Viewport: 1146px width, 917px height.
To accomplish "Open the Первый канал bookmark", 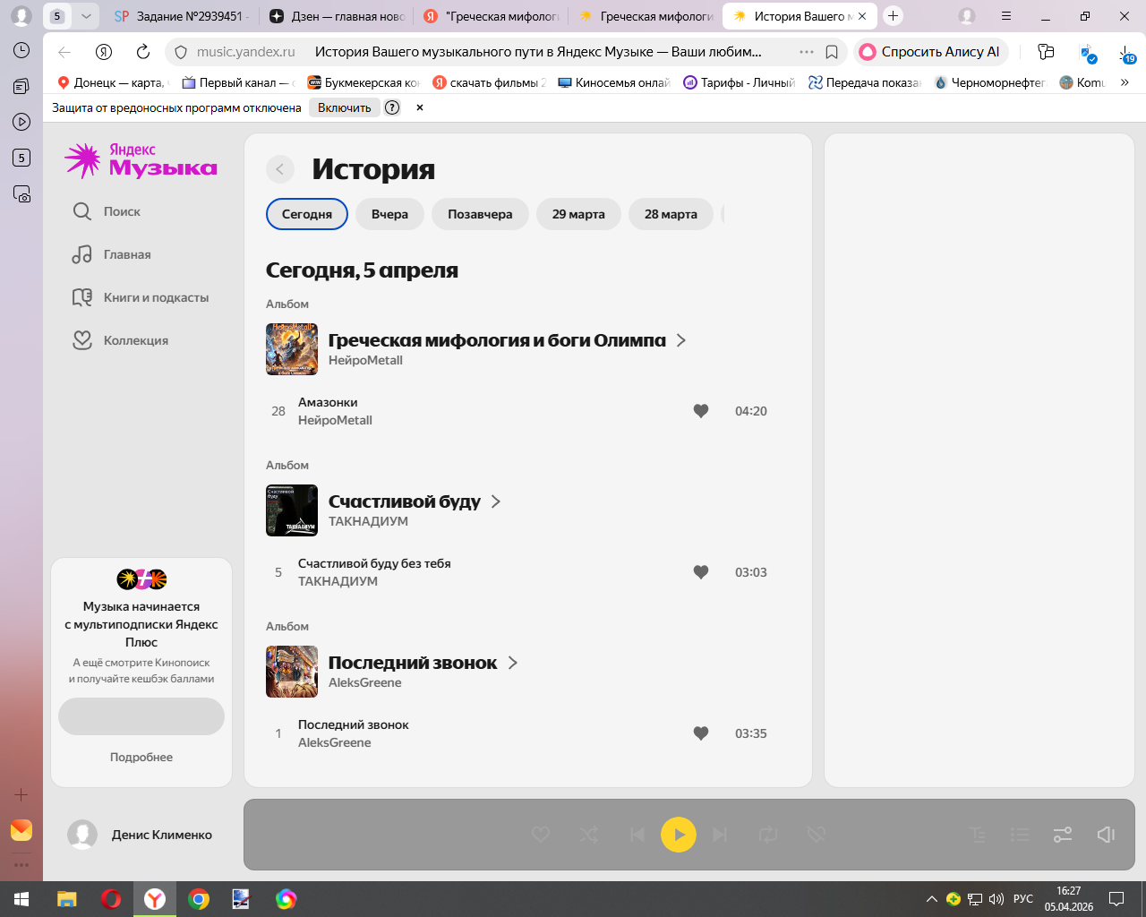I will pyautogui.click(x=238, y=82).
